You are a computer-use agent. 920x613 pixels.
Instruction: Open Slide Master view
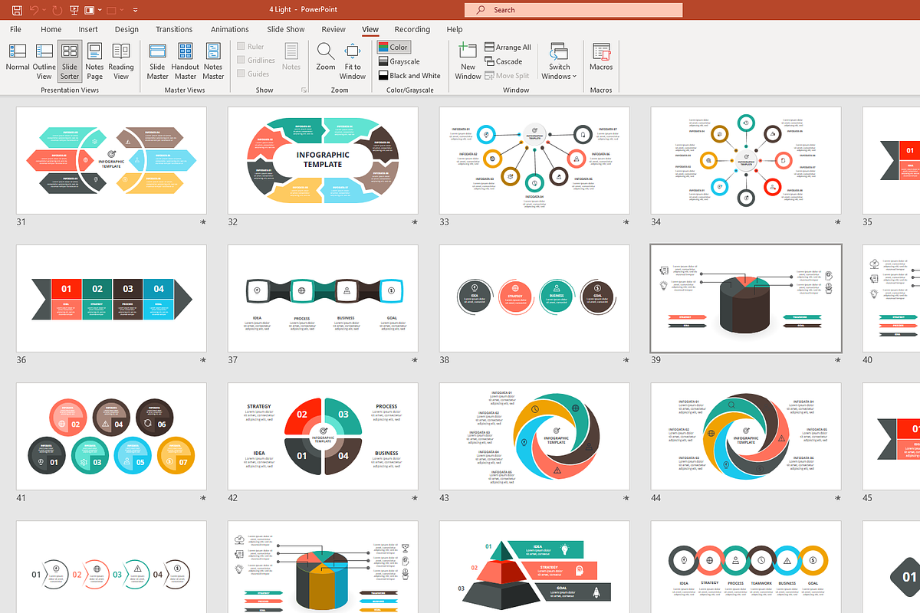click(158, 61)
